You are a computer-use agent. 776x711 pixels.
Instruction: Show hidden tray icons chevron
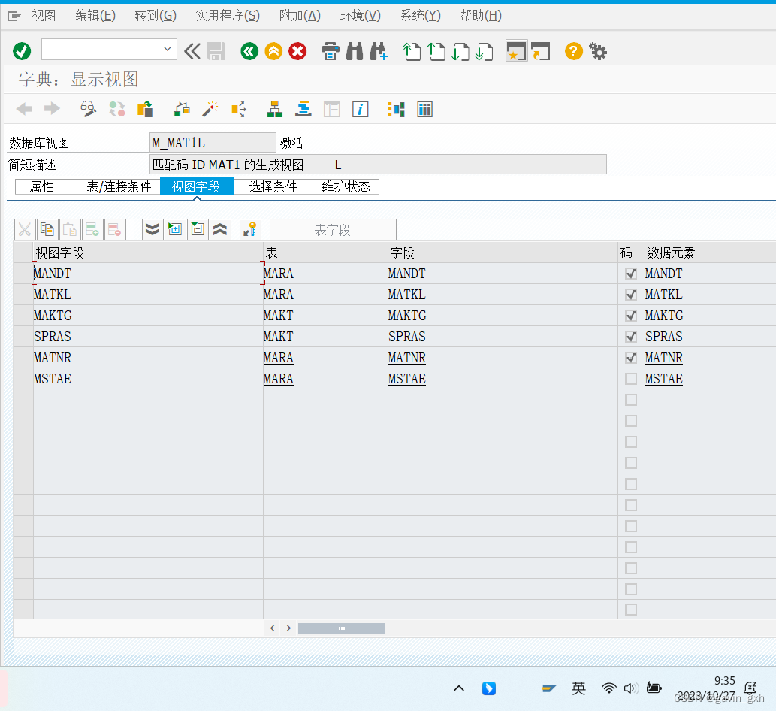pos(459,688)
